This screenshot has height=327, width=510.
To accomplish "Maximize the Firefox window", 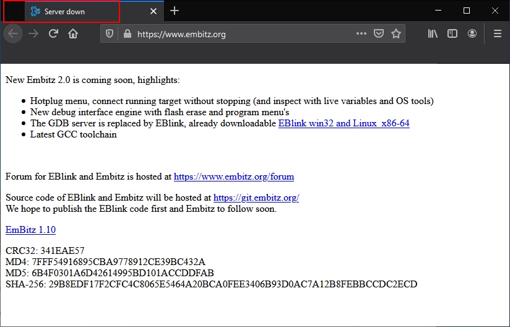I will coord(467,11).
